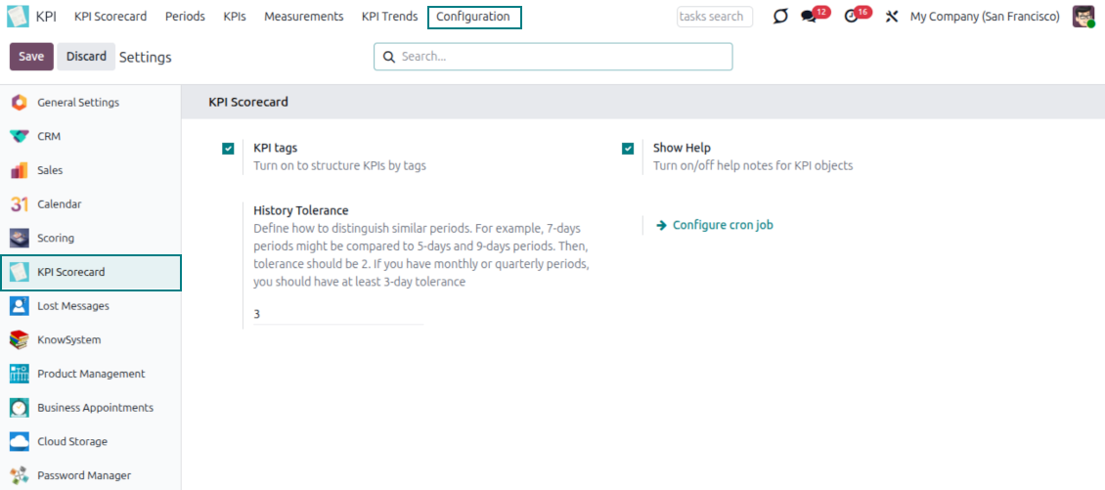Open Cloud Storage settings in sidebar

point(72,441)
